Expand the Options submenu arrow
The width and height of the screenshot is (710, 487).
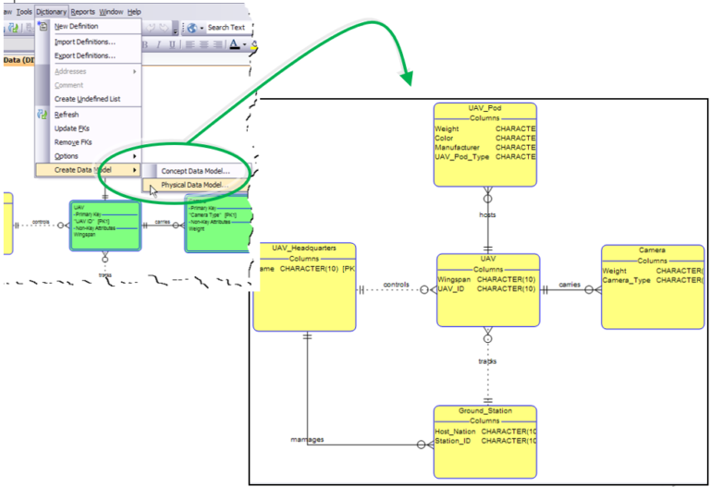click(x=135, y=156)
